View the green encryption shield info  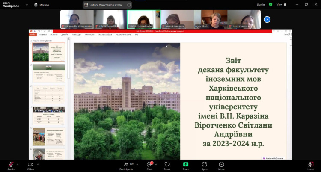pos(270,5)
